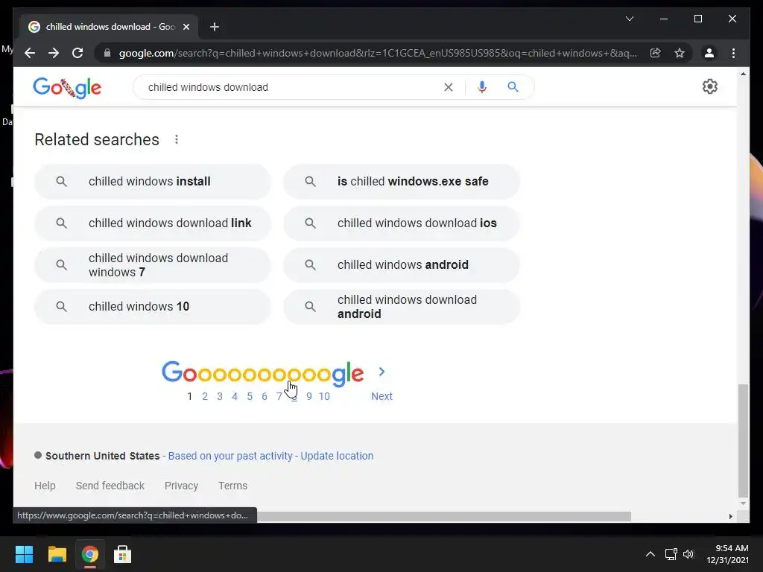763x572 pixels.
Task: Bookmark this page with the star
Action: (x=680, y=53)
